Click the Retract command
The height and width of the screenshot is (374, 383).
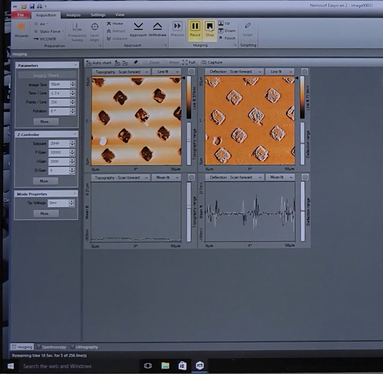pyautogui.click(x=116, y=31)
